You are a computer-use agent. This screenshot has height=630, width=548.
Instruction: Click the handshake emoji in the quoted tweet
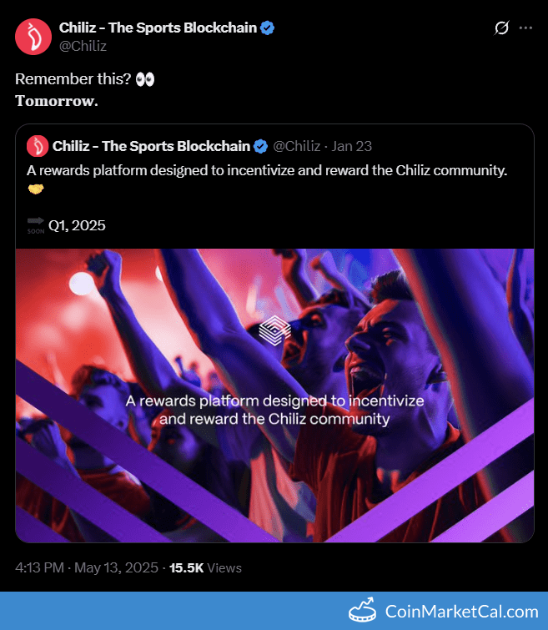(x=37, y=190)
